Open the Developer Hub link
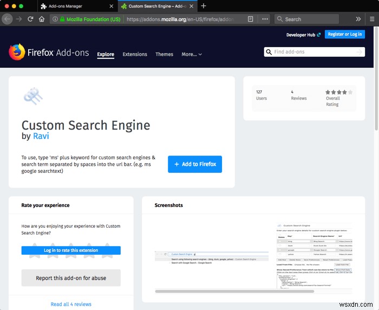 point(303,35)
